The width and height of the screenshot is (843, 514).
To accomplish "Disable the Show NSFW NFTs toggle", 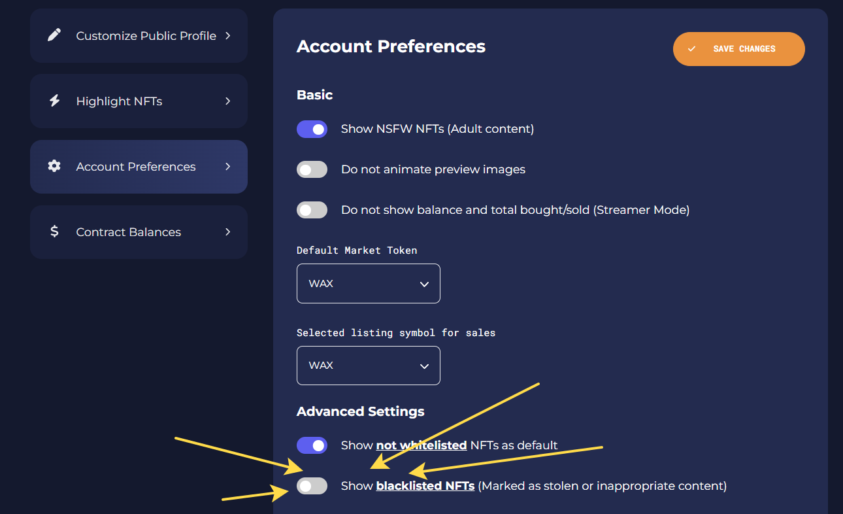I will (312, 129).
